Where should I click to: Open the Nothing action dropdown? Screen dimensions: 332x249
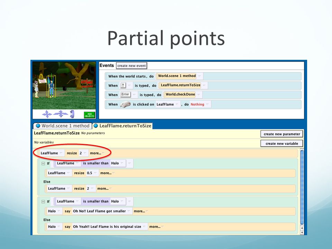click(x=207, y=104)
